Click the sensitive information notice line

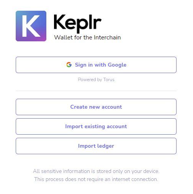[96, 171]
